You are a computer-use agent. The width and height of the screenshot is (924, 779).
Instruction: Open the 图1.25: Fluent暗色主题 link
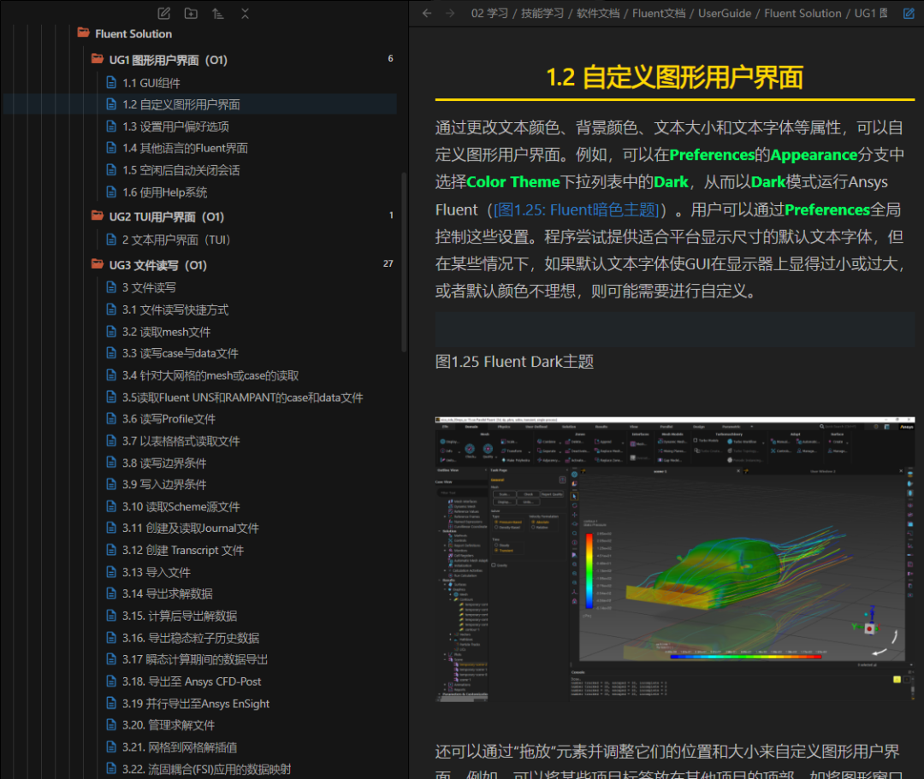click(577, 210)
